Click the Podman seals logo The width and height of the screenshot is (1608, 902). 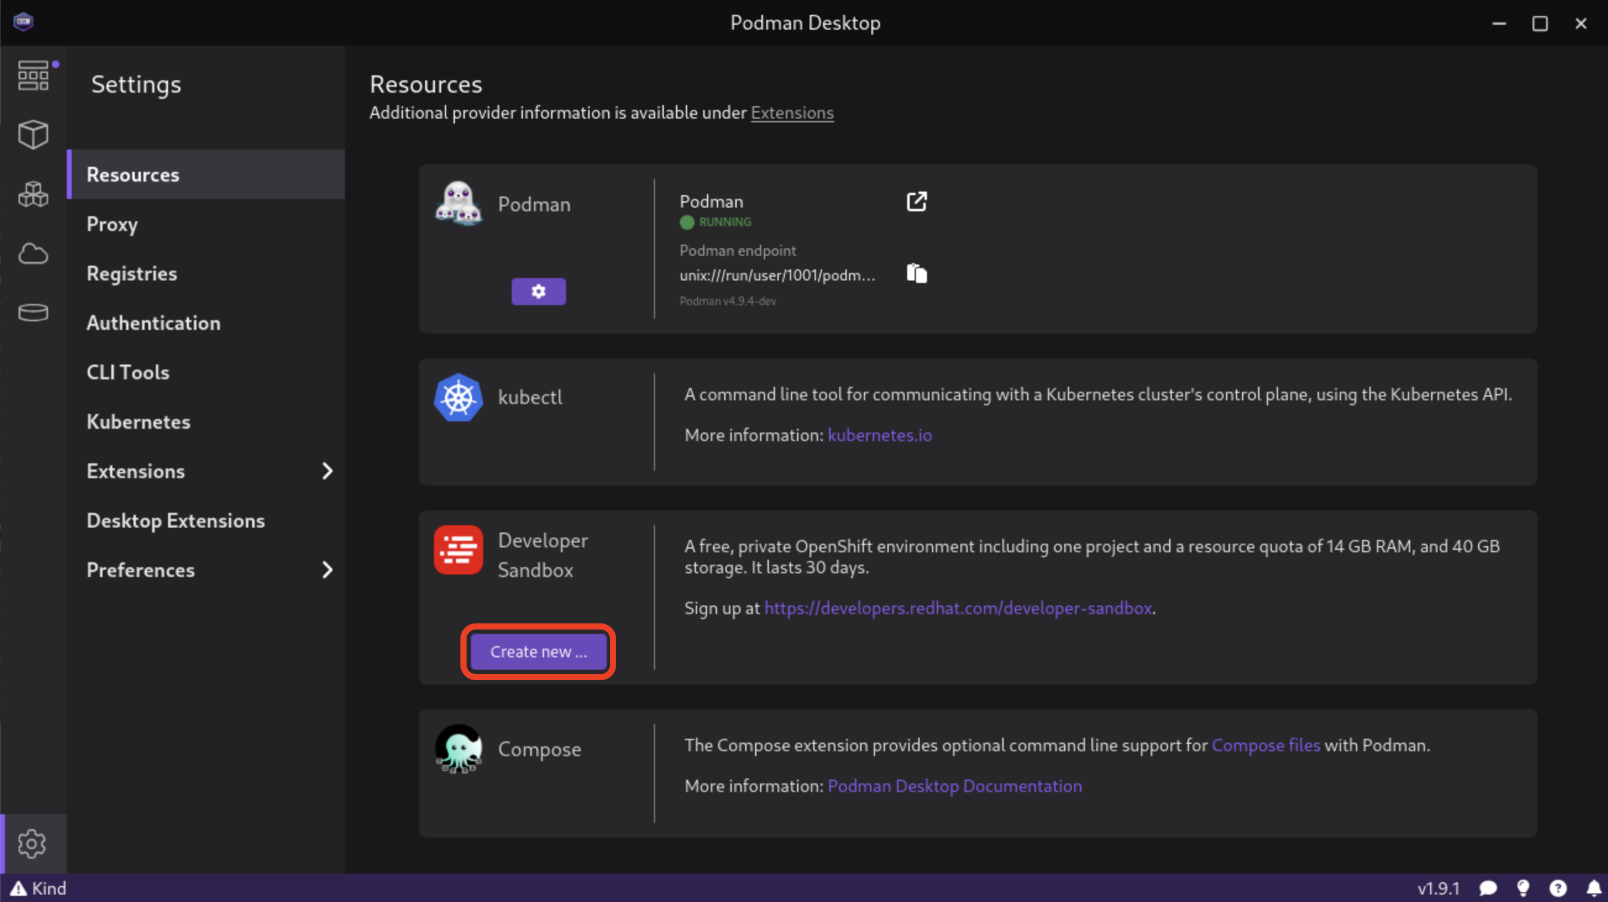[x=458, y=203]
